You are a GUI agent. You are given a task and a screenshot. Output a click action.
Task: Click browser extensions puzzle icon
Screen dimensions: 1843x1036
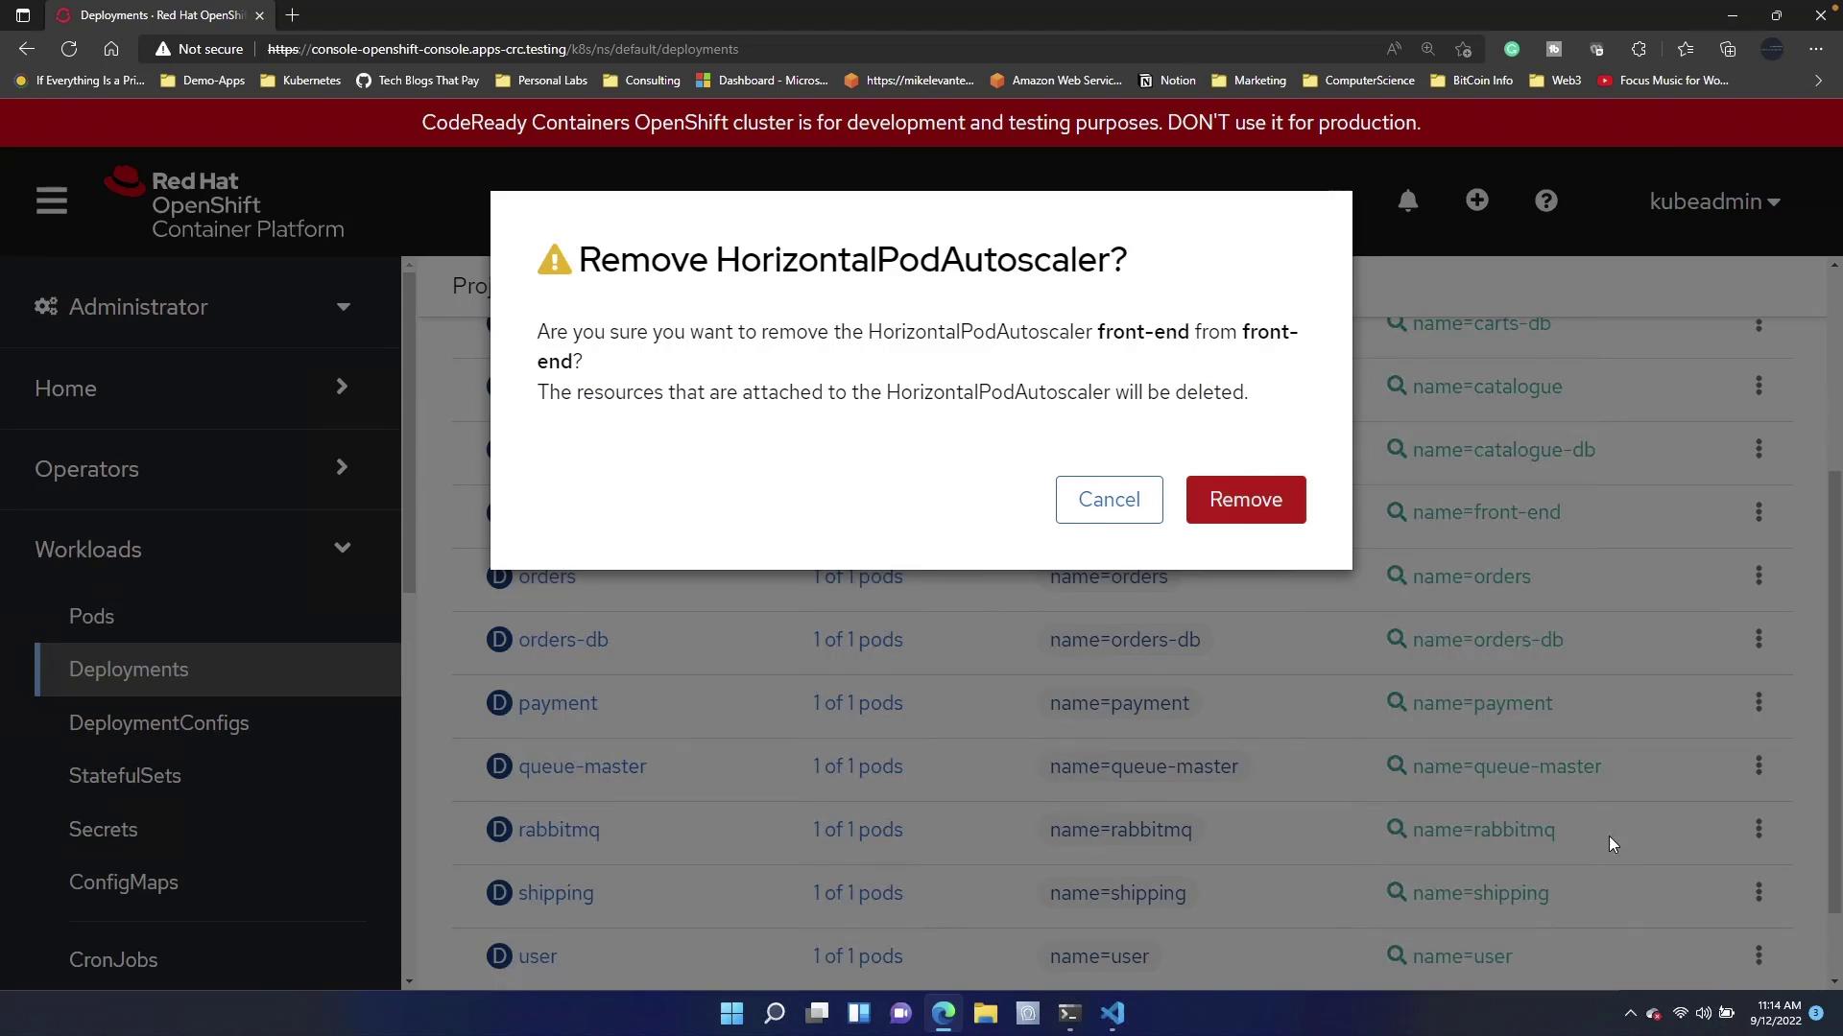(x=1639, y=49)
